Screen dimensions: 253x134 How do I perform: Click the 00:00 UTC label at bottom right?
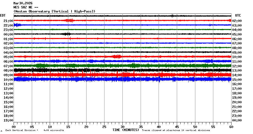pyautogui.click(x=237, y=120)
